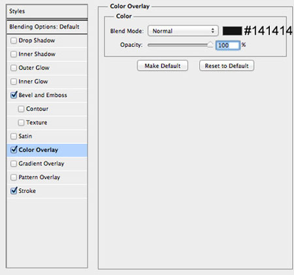Enable the Drop Shadow checkbox
The width and height of the screenshot is (294, 275).
click(14, 40)
